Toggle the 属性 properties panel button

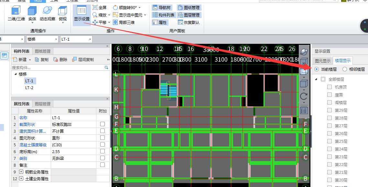pyautogui.click(x=160, y=22)
